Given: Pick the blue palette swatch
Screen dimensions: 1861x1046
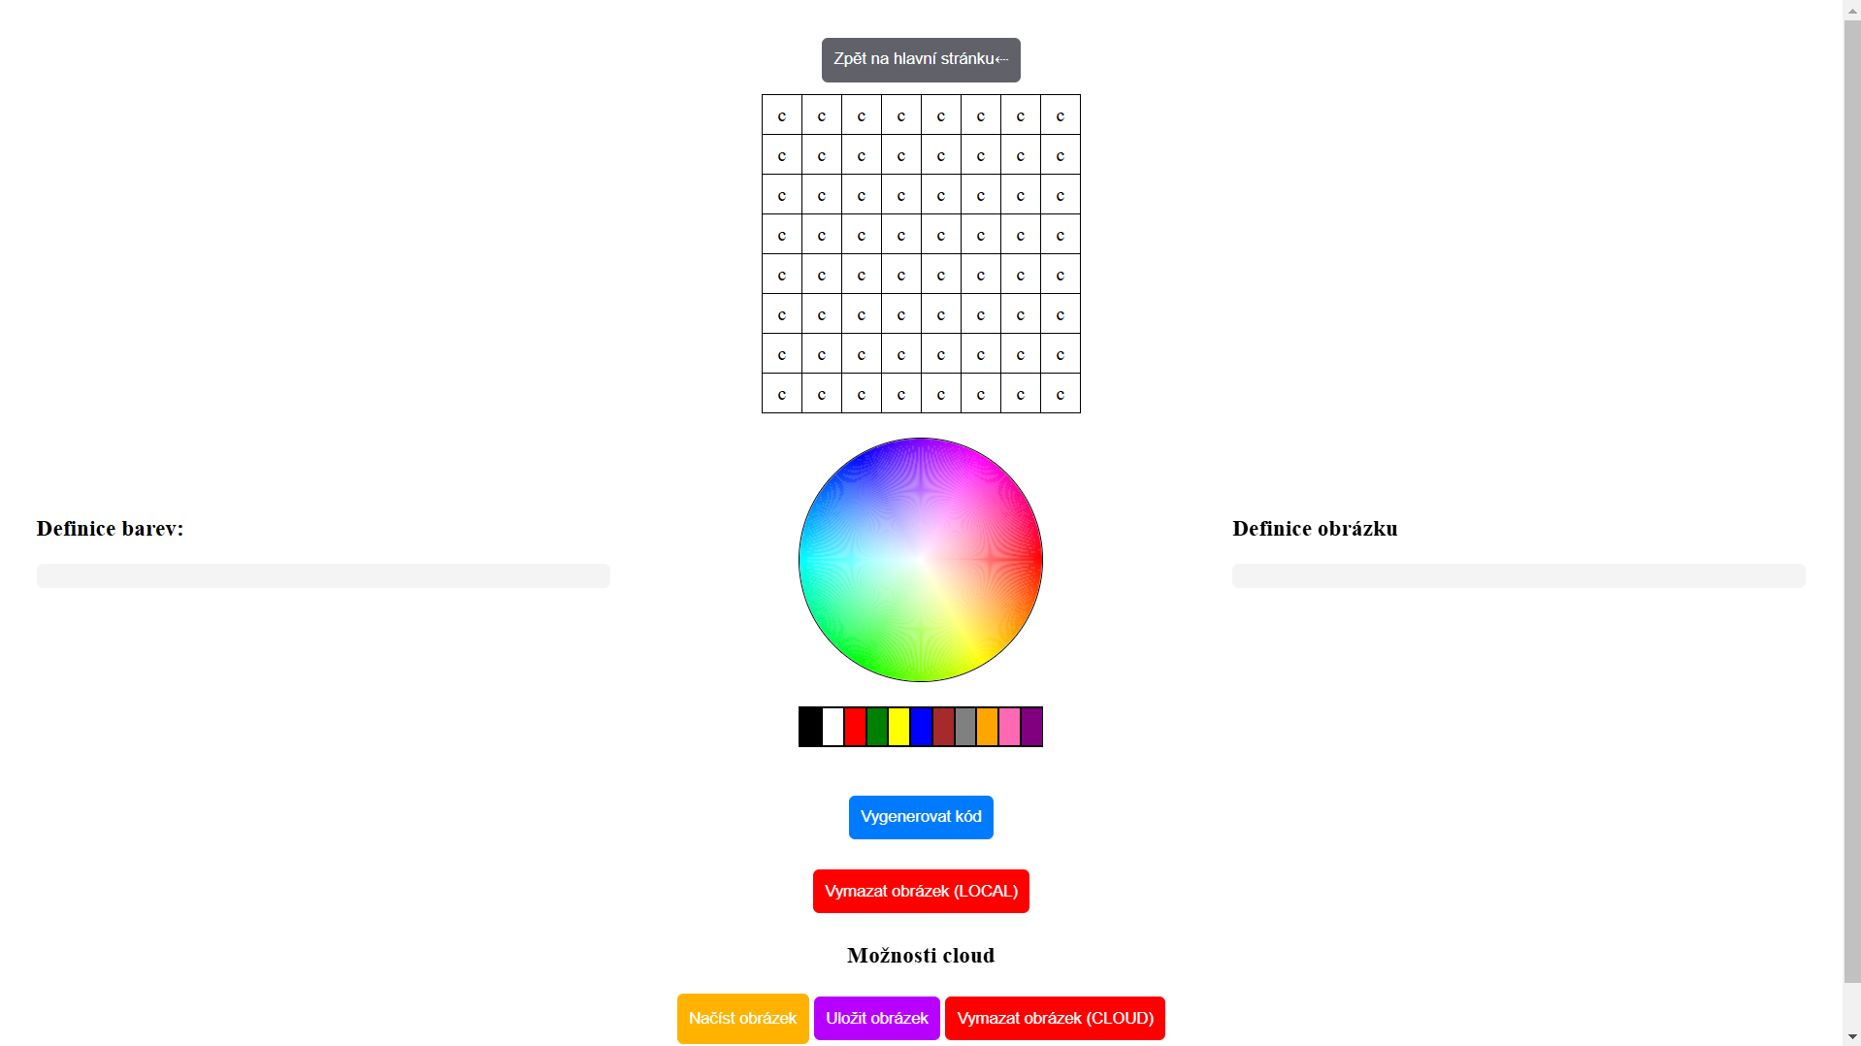Looking at the screenshot, I should click(921, 727).
